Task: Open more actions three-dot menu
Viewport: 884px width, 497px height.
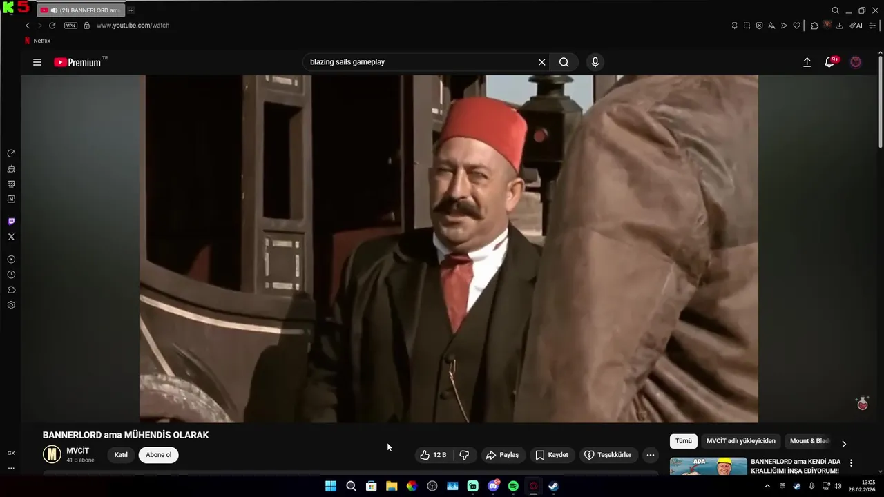Action: (x=650, y=455)
